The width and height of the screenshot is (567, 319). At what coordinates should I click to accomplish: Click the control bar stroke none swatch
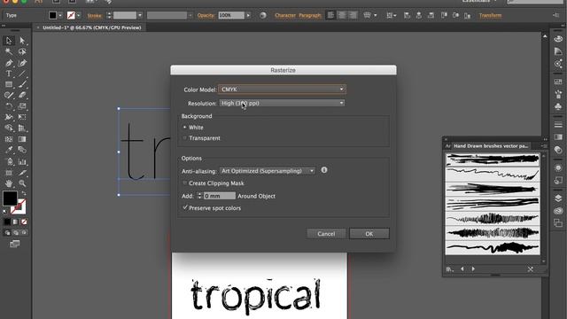point(71,15)
